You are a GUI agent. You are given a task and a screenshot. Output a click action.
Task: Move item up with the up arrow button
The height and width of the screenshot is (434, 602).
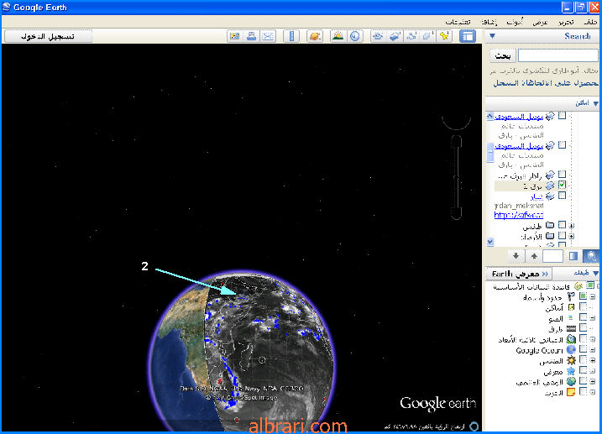coord(534,256)
